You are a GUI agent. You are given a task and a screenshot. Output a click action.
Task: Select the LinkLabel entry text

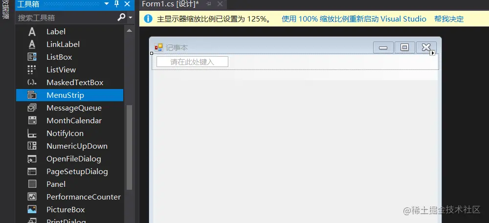tap(63, 45)
